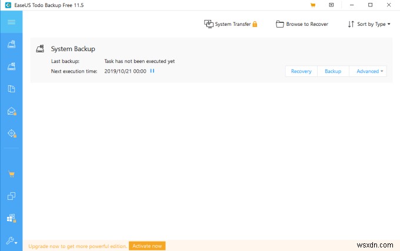Minimize the EaseUS Todo Backup window
This screenshot has width=400, height=251.
tap(352, 5)
